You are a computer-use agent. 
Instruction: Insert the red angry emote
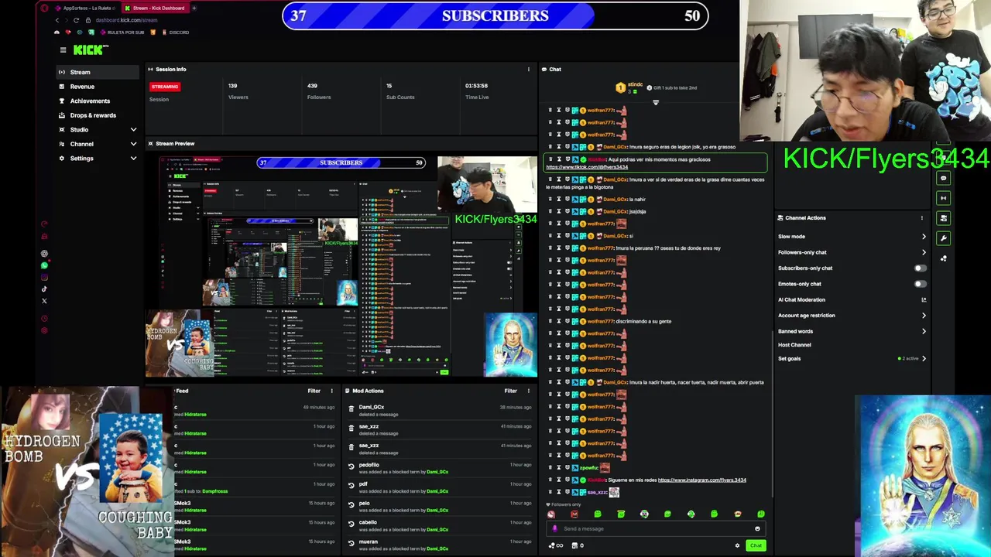tap(574, 514)
